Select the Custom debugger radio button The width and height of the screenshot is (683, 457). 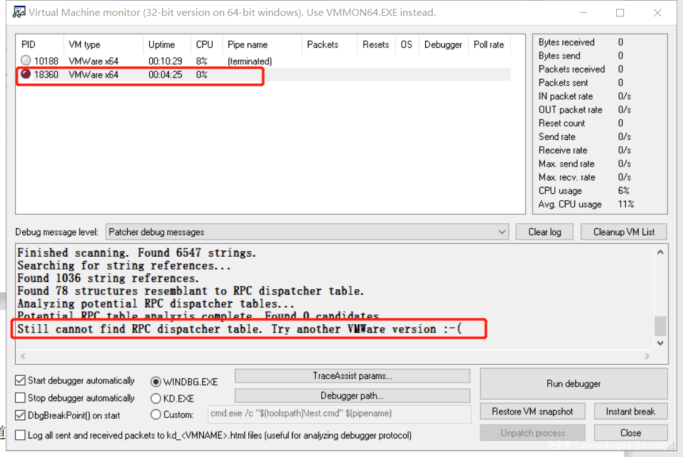tap(156, 414)
